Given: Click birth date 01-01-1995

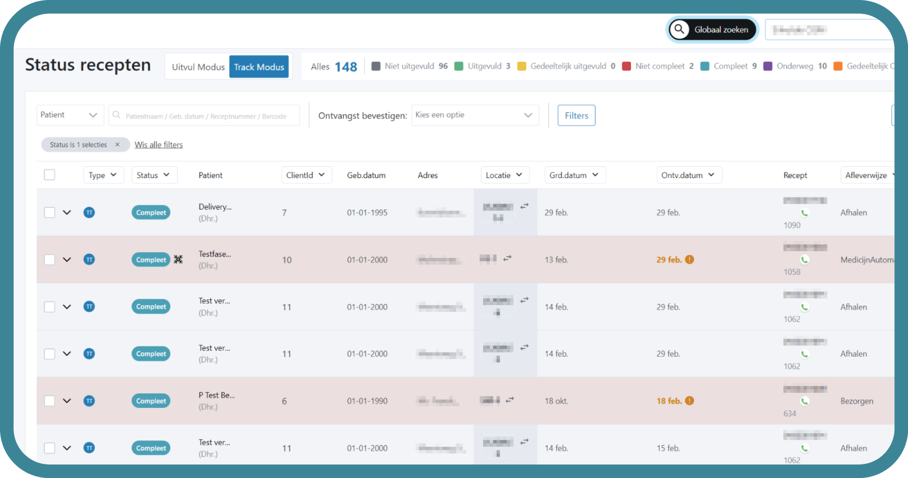Looking at the screenshot, I should [x=367, y=213].
